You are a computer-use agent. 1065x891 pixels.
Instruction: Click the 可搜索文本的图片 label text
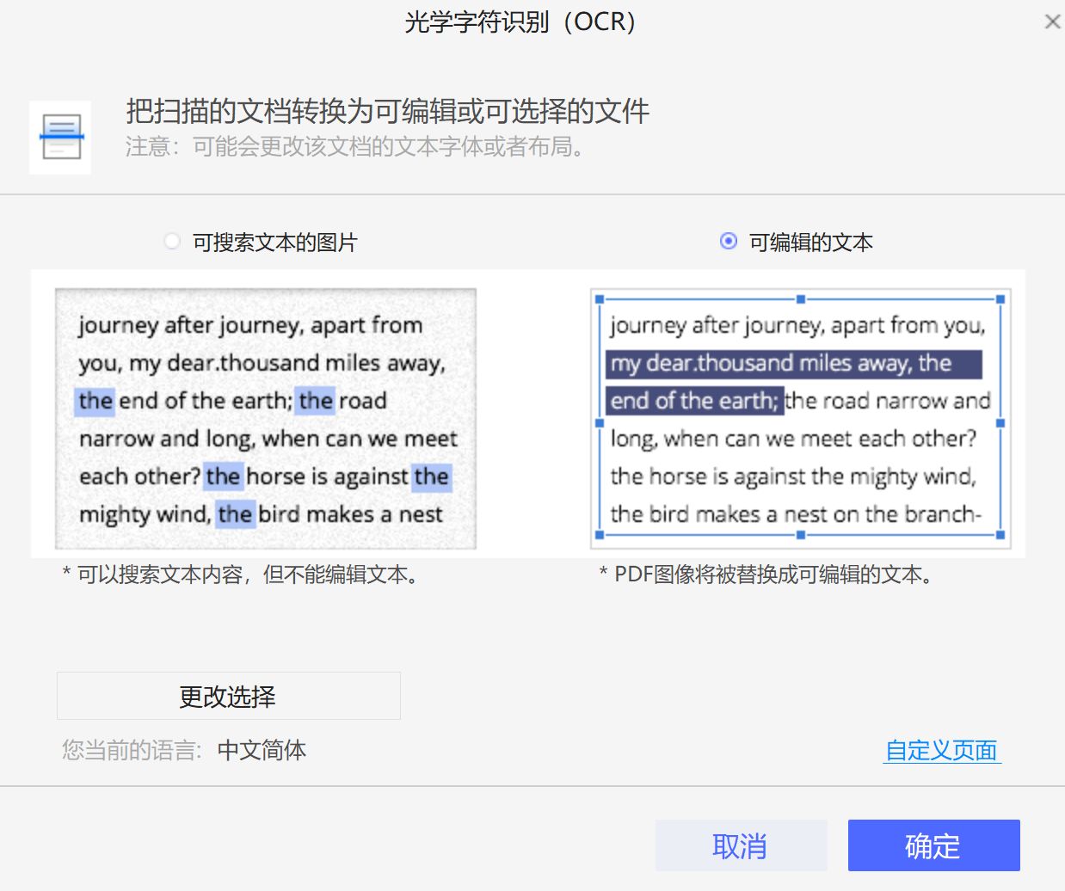click(275, 243)
